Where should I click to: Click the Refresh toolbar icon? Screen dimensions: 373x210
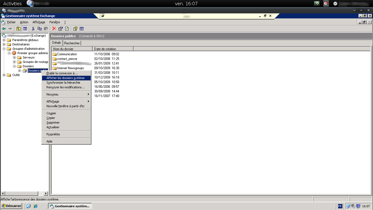pos(67,29)
